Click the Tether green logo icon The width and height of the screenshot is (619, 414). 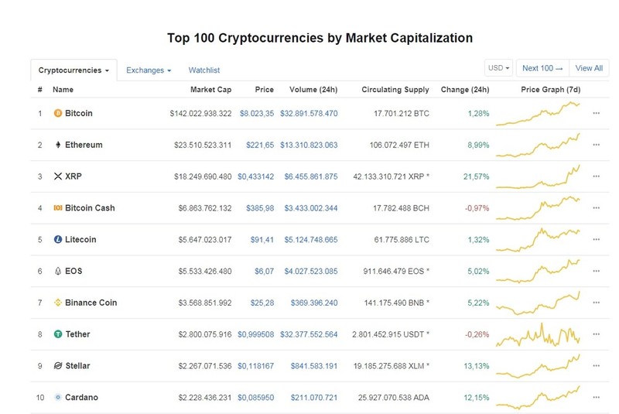(58, 334)
